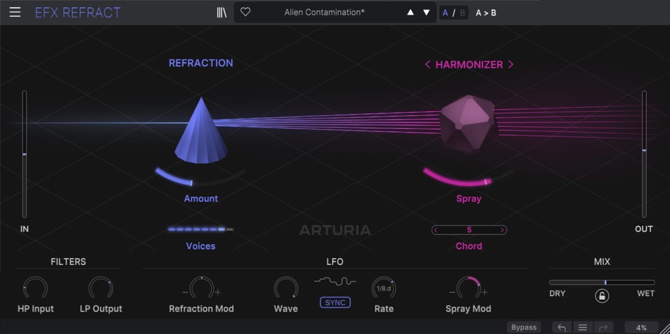
Task: Toggle the LFO SYNC button
Action: click(x=335, y=302)
